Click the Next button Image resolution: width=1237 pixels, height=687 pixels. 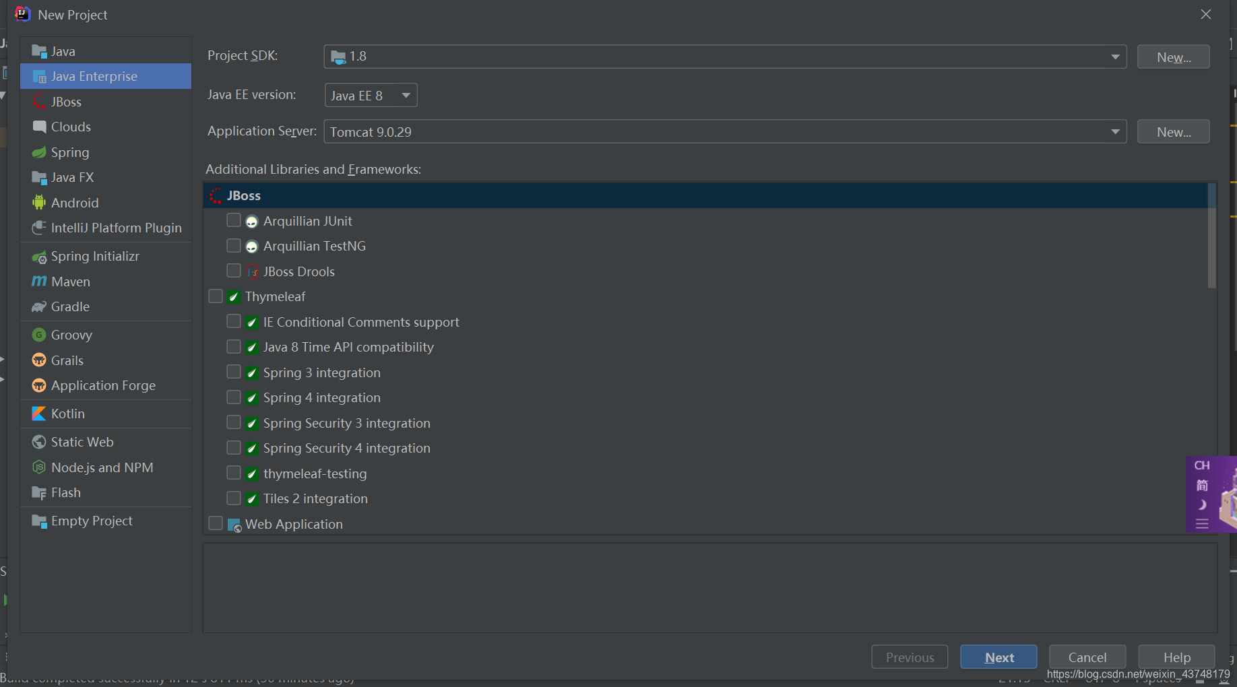click(x=998, y=657)
